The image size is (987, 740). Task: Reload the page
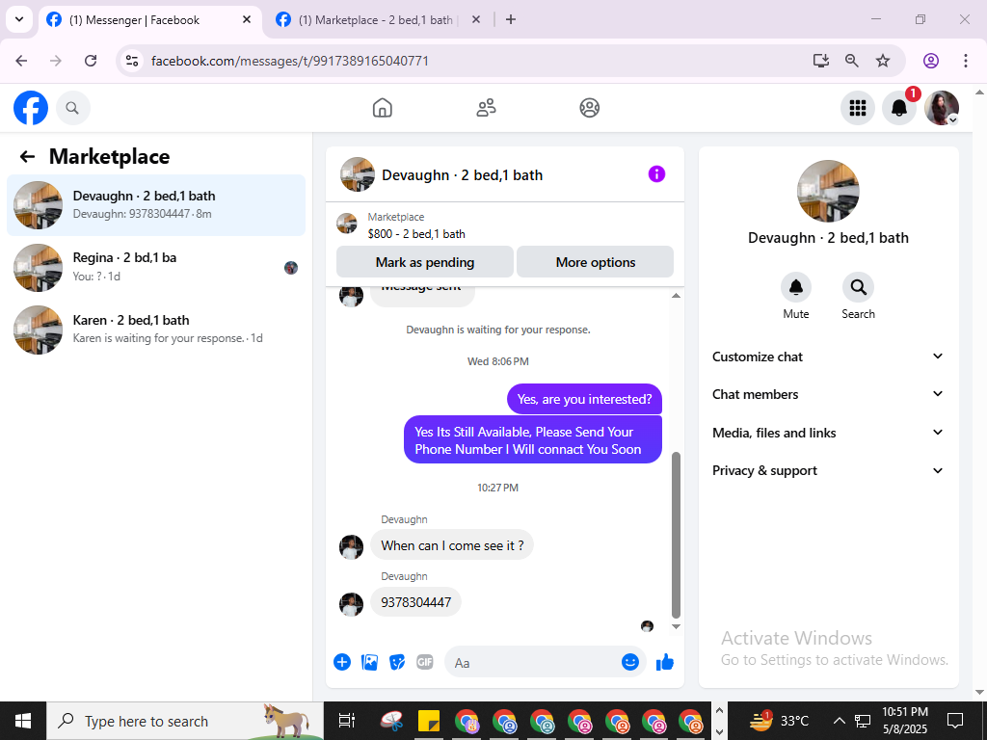point(91,61)
